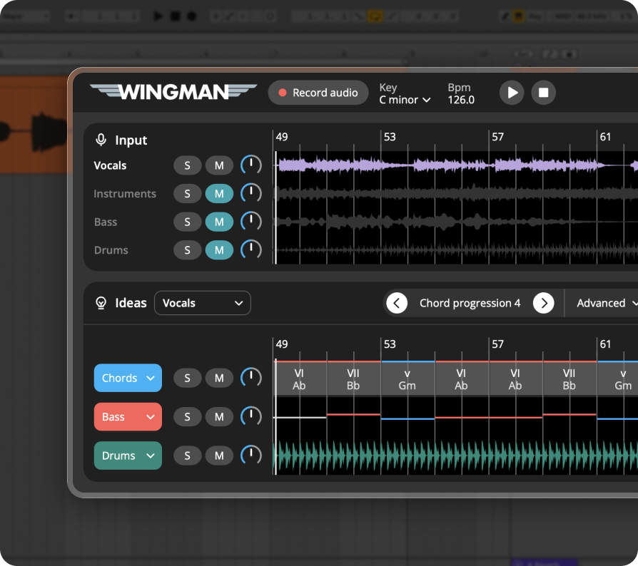This screenshot has height=566, width=638.
Task: Open the blue Chords track dropdown
Action: coord(128,378)
